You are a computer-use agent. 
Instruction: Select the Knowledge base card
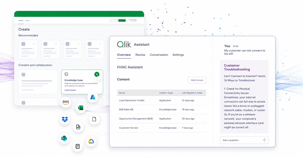[82, 82]
